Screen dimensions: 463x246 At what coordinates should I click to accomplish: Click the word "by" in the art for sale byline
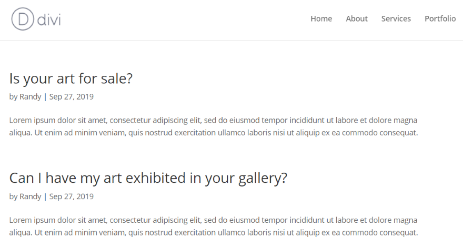click(x=13, y=97)
